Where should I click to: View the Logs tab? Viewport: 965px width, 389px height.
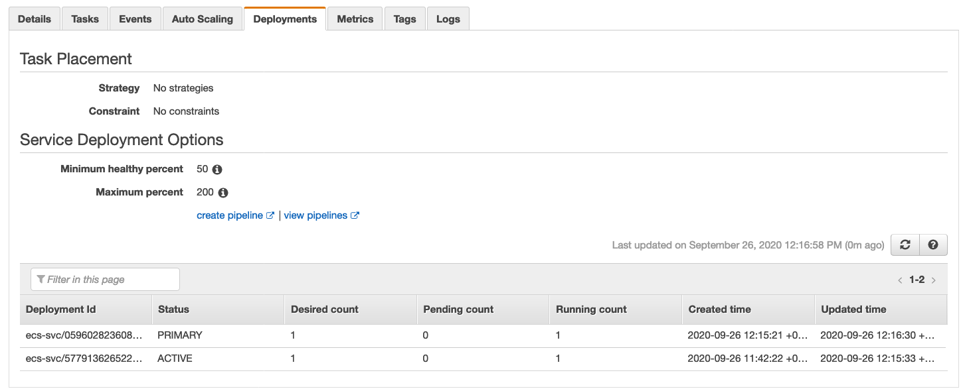(x=448, y=19)
